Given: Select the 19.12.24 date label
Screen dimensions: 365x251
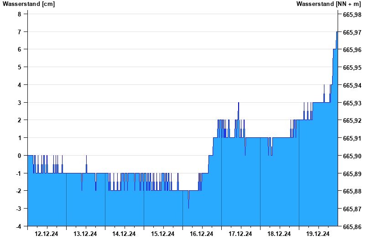Looking at the screenshot, I should tap(318, 234).
